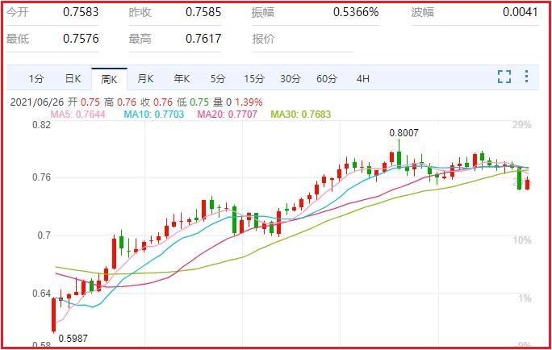552x350 pixels.
Task: Select the 4H interval tab
Action: point(363,79)
